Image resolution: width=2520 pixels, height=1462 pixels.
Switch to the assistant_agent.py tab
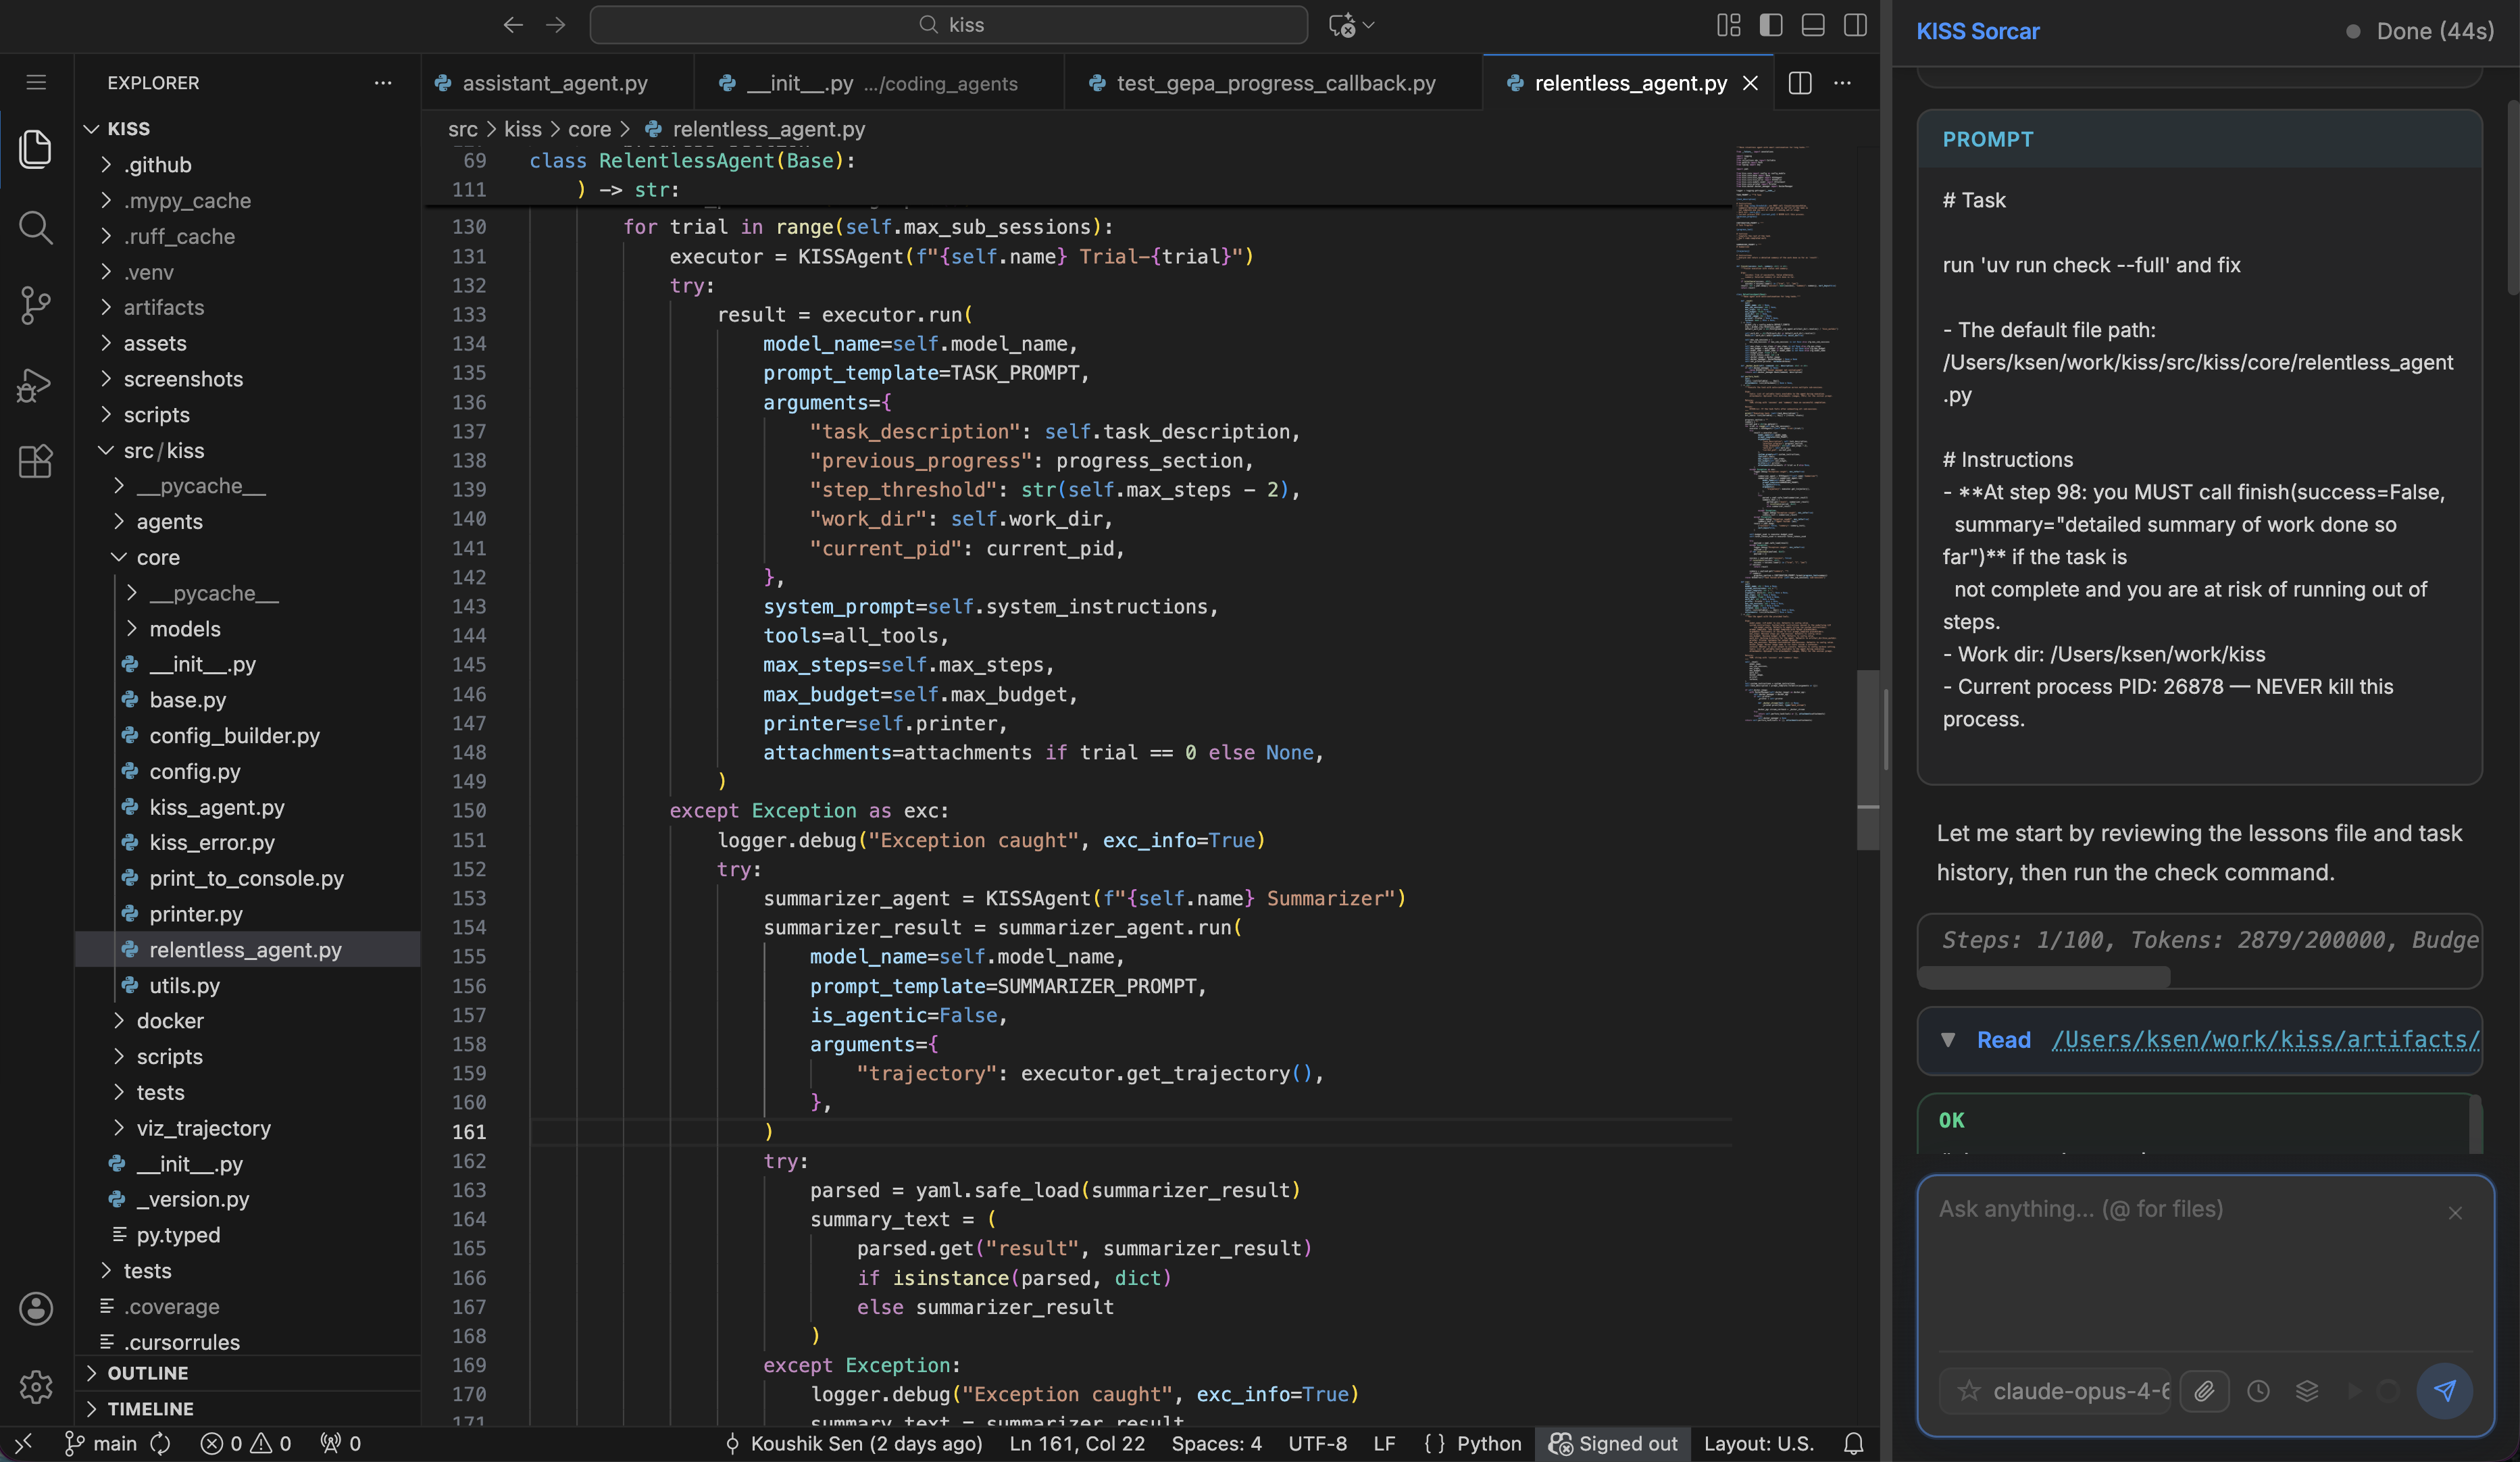pos(554,83)
